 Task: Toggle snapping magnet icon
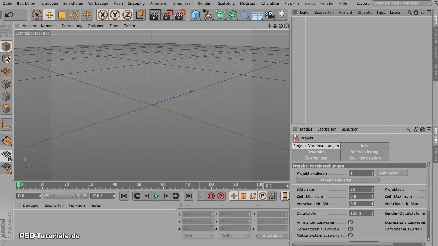pyautogui.click(x=7, y=140)
